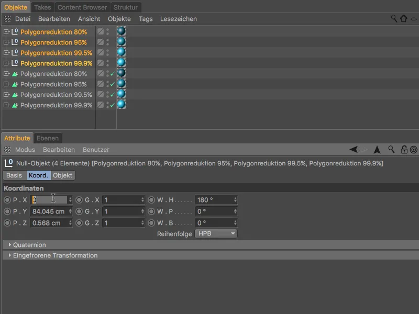Click the W . B animation radio circle

(151, 223)
